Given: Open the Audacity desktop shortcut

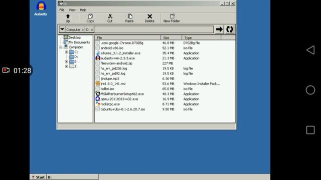Looking at the screenshot, I should point(41,8).
